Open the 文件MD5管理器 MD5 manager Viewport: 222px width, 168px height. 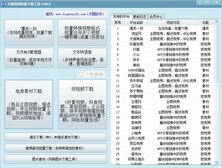tap(28, 58)
